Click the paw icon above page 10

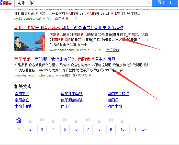122,121
